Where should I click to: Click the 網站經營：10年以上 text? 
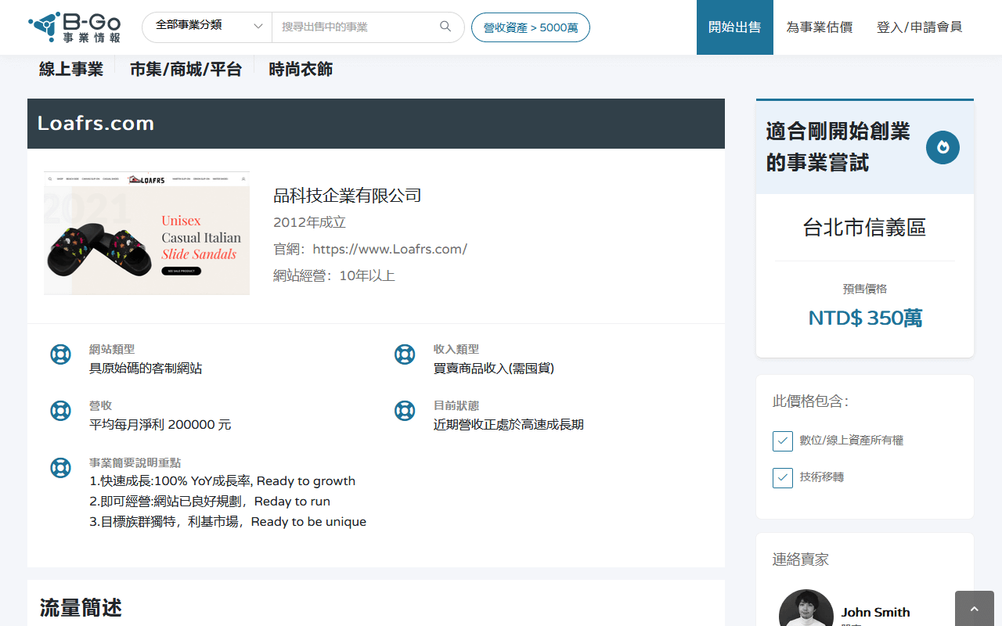[x=334, y=275]
